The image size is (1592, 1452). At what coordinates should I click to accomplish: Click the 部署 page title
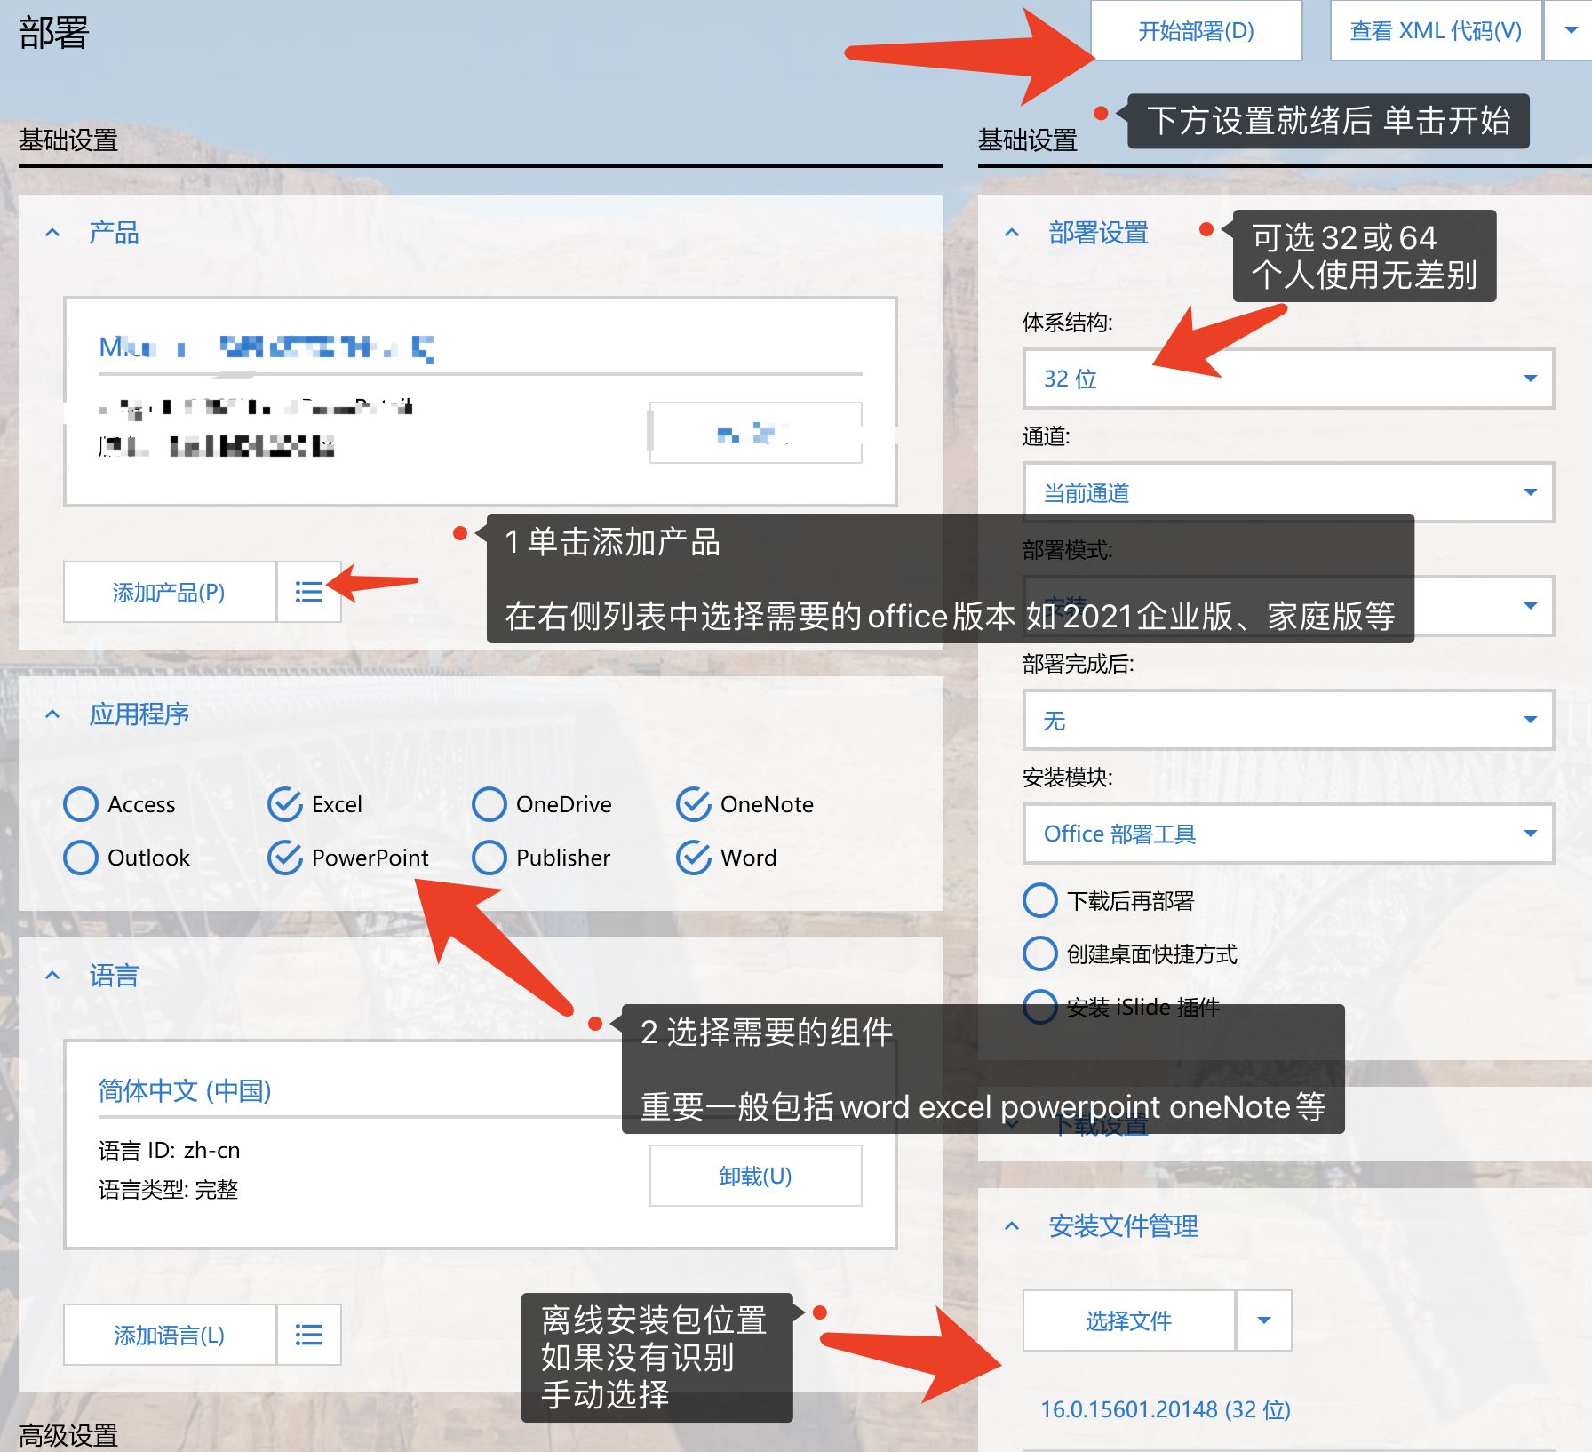(53, 33)
